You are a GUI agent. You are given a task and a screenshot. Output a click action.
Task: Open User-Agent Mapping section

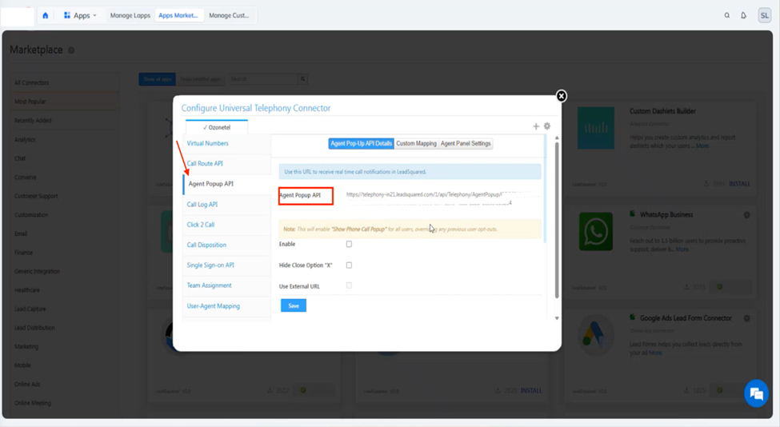[x=213, y=306]
